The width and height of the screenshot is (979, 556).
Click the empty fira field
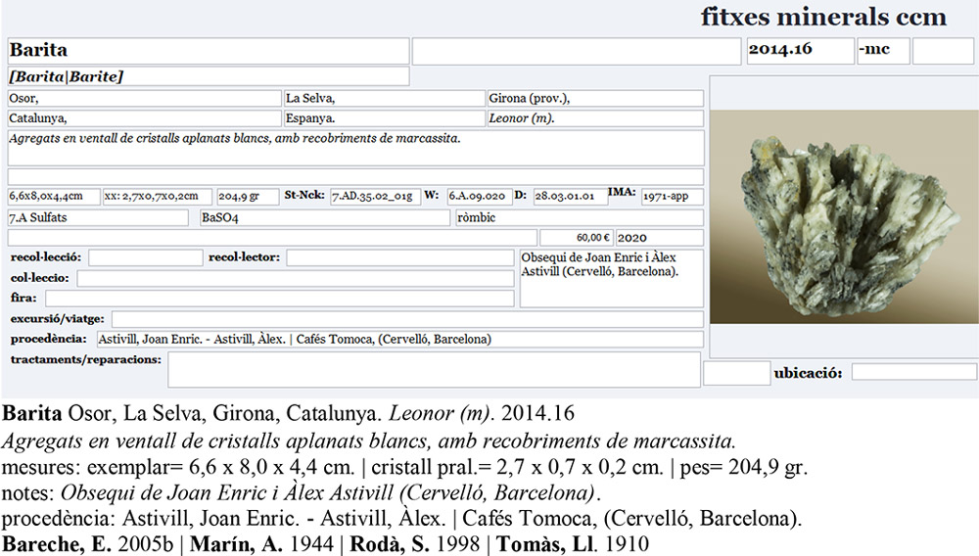[x=280, y=299]
